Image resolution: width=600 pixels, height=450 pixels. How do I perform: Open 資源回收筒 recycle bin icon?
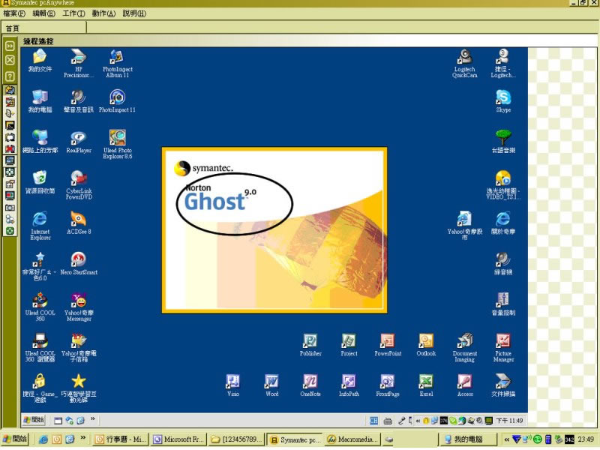[x=40, y=182]
